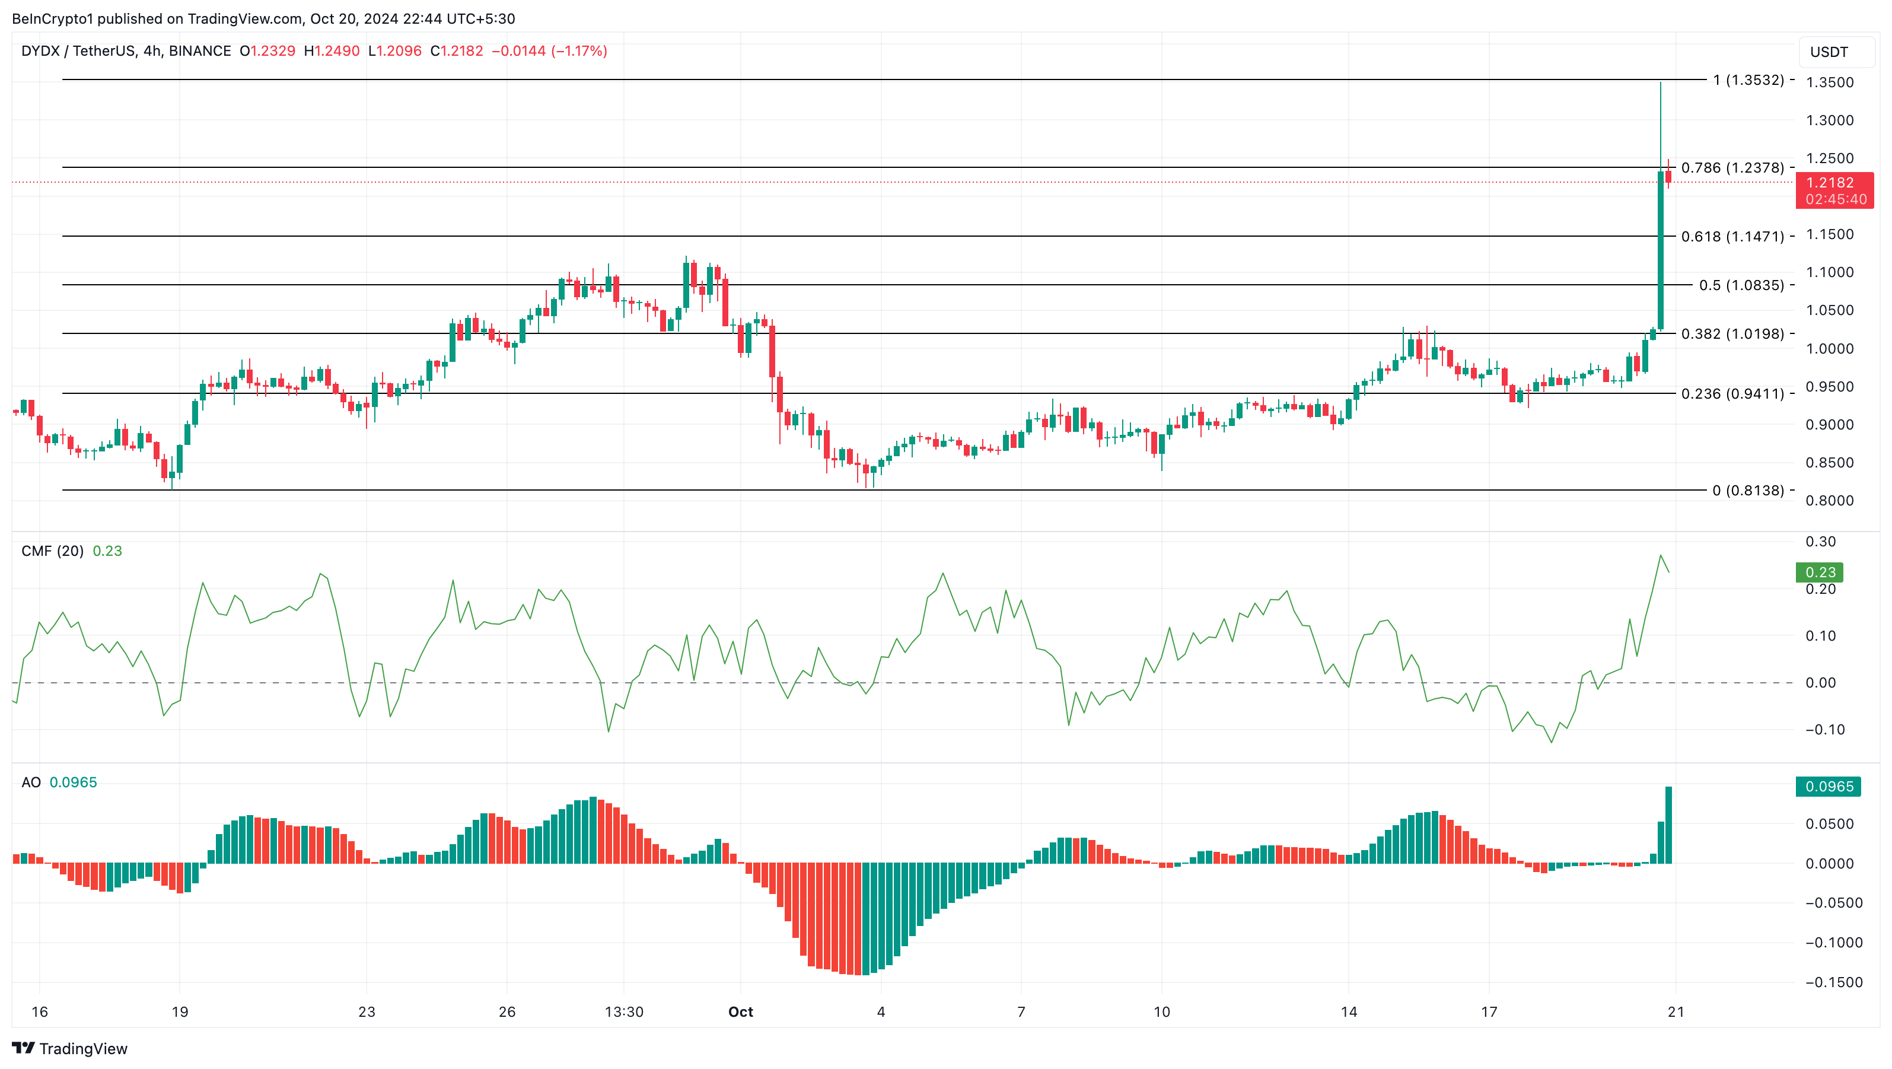Click the 0 (0.8138) Fibonacci bottom label
Image resolution: width=1892 pixels, height=1069 pixels.
1748,490
